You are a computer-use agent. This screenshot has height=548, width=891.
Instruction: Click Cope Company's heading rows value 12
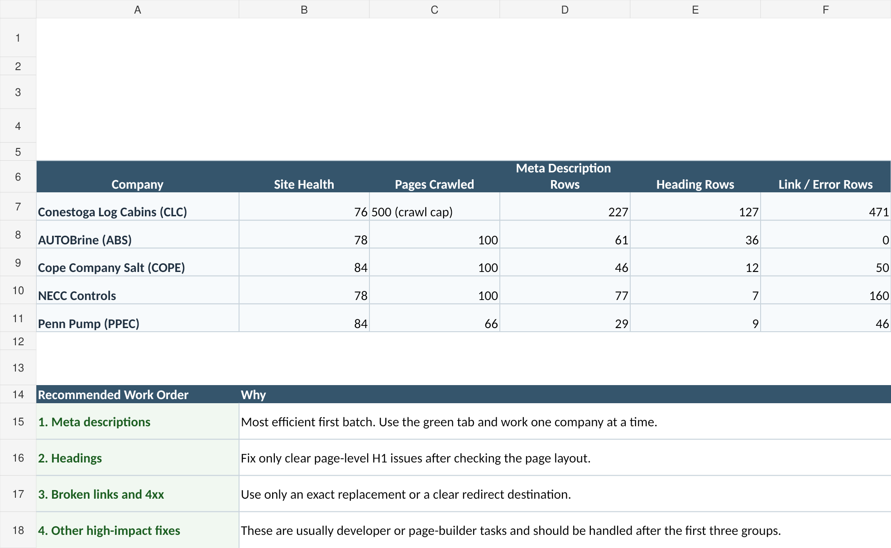(x=695, y=262)
